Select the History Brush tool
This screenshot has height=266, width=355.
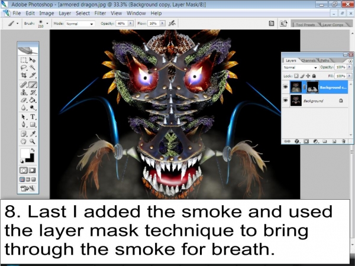33,92
